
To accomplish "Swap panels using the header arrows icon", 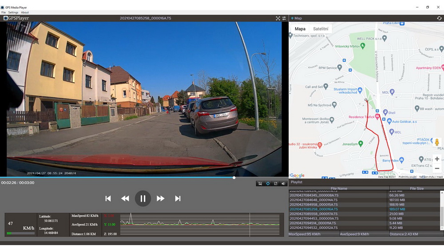I will click(284, 18).
